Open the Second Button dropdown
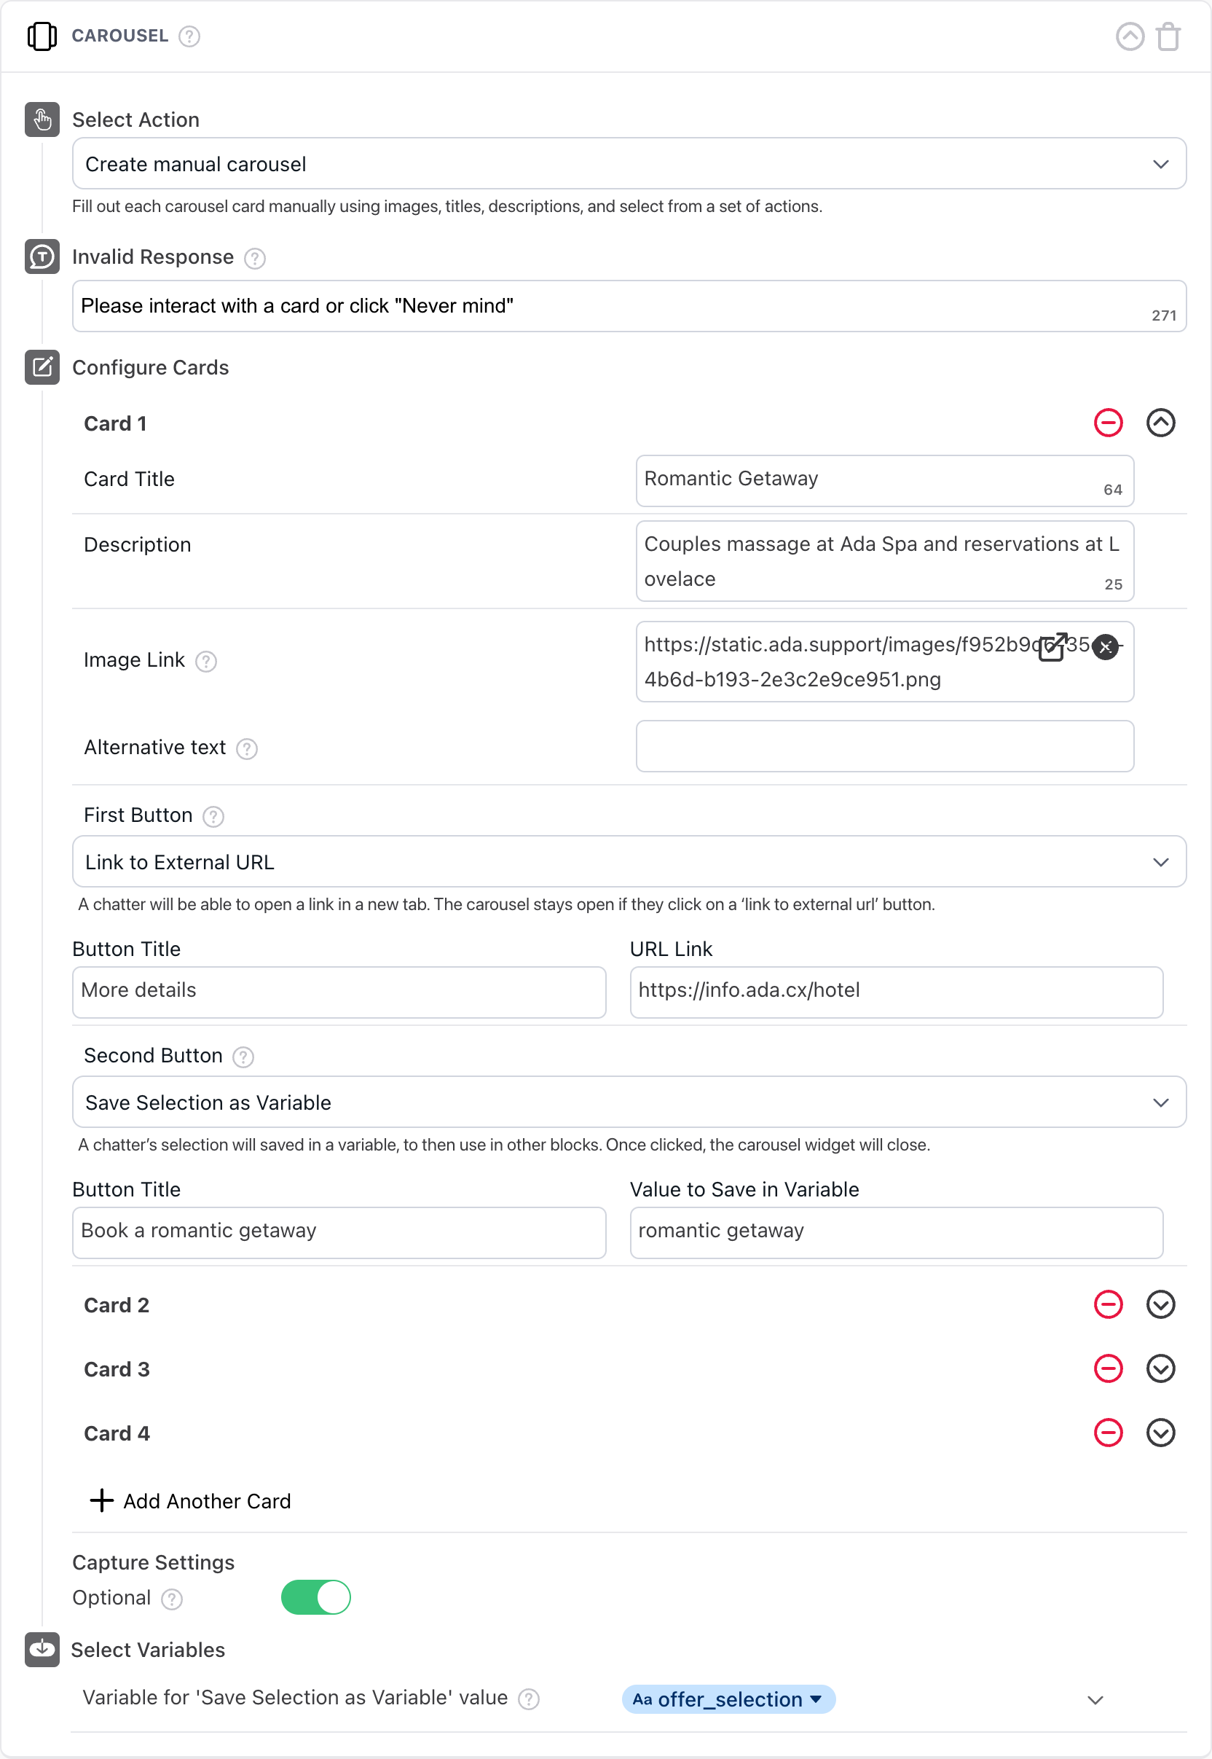1212x1759 pixels. [1161, 1102]
